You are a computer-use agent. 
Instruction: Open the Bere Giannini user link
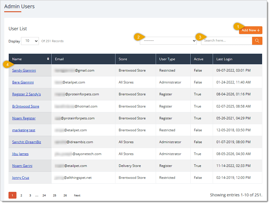pyautogui.click(x=23, y=82)
